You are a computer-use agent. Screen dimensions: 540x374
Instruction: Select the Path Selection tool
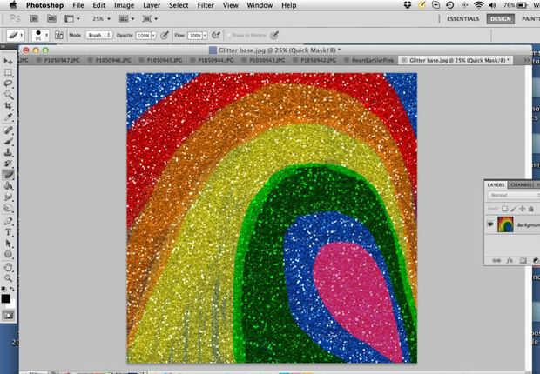(8, 244)
